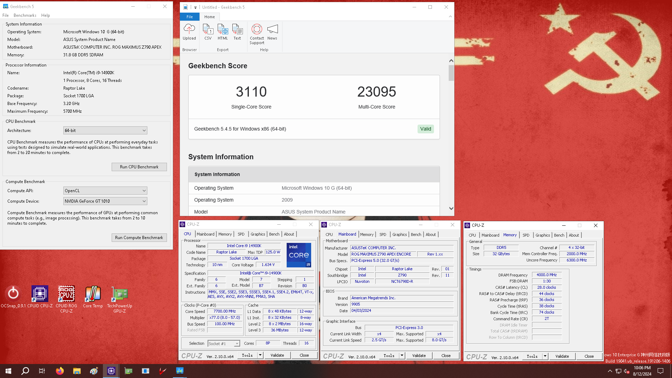
Task: Click the muted volume tray icon
Action: click(627, 371)
